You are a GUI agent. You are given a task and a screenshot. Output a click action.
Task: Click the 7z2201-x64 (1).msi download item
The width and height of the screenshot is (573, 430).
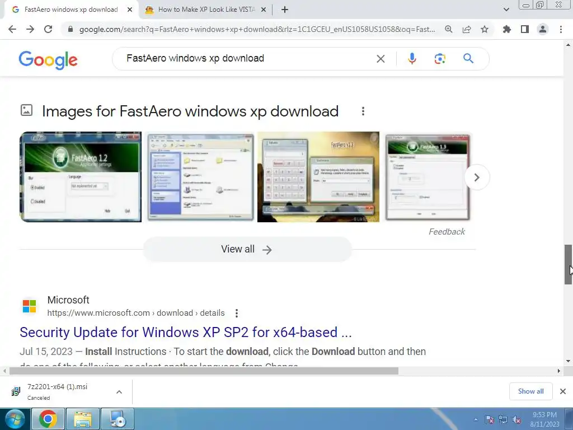pyautogui.click(x=57, y=391)
